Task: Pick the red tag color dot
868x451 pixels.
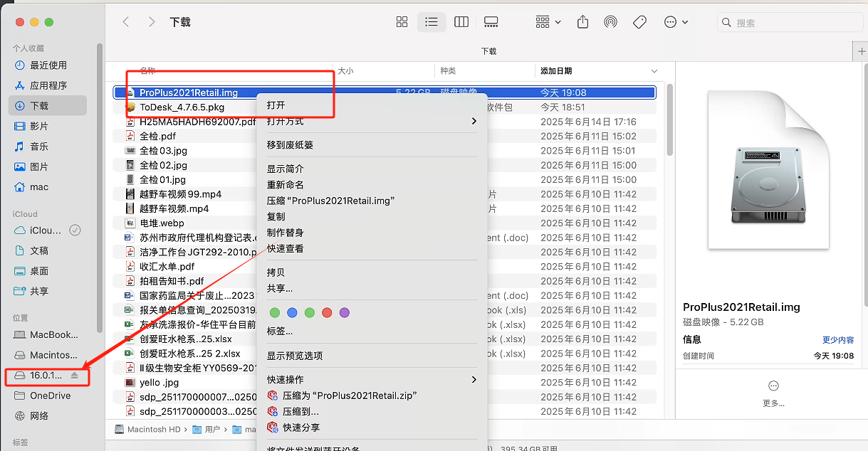Action: tap(327, 312)
